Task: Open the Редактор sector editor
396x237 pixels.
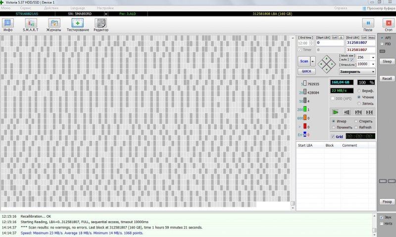Action: (x=101, y=24)
